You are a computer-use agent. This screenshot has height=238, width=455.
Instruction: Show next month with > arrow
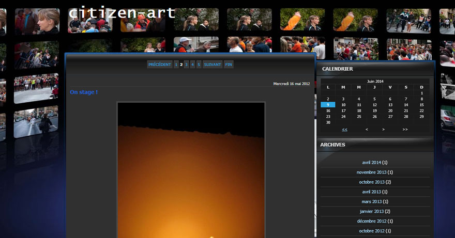(x=383, y=130)
